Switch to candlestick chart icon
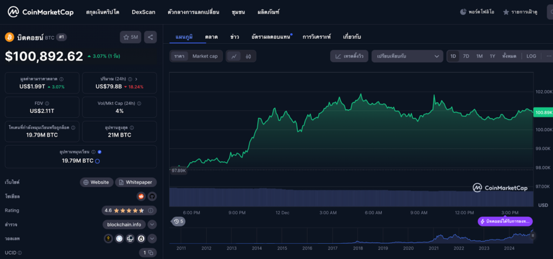 [248, 56]
